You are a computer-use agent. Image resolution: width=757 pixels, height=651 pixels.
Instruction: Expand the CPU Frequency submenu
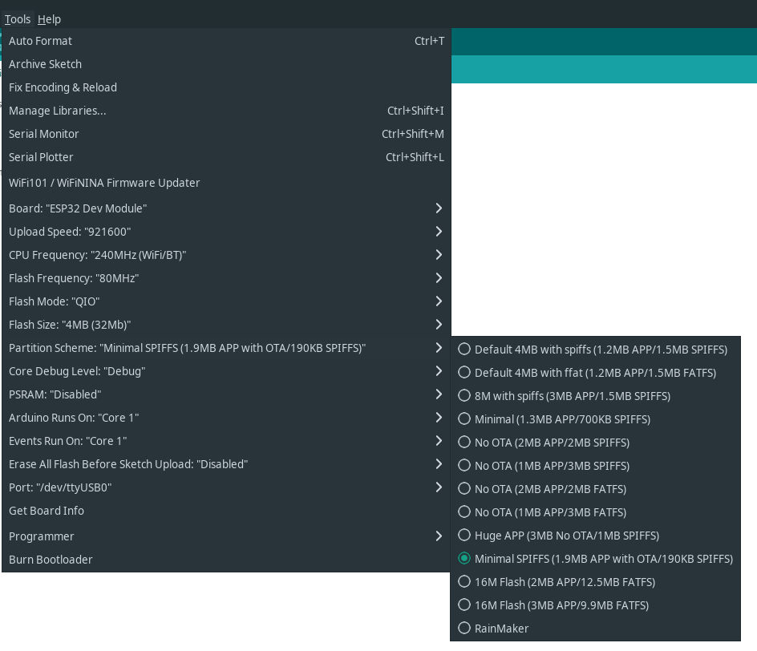click(x=226, y=255)
